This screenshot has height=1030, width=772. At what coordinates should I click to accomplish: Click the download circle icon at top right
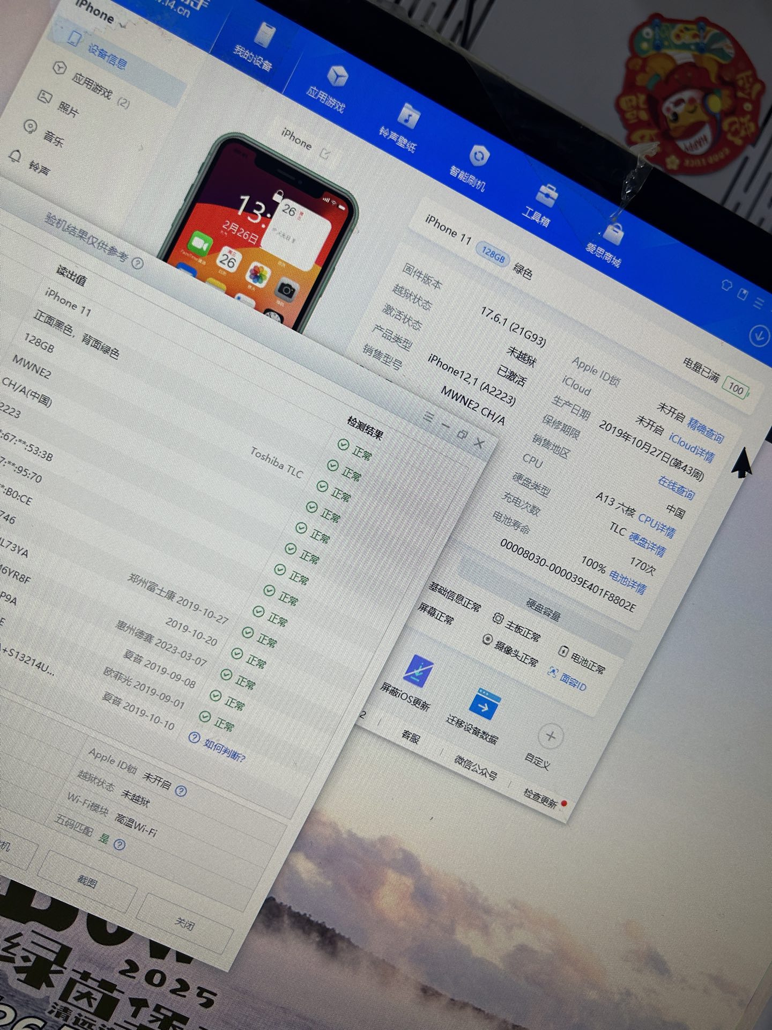point(759,336)
